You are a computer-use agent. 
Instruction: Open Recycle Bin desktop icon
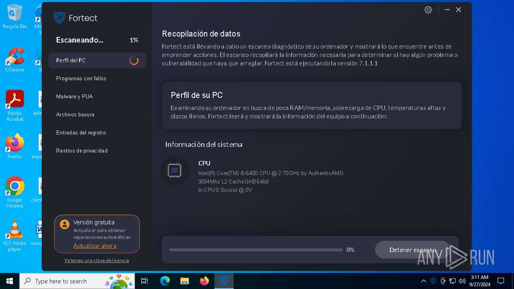tap(15, 17)
